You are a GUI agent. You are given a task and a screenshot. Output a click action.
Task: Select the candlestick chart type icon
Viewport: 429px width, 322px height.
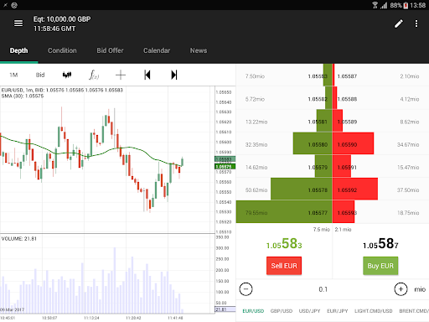tap(67, 75)
